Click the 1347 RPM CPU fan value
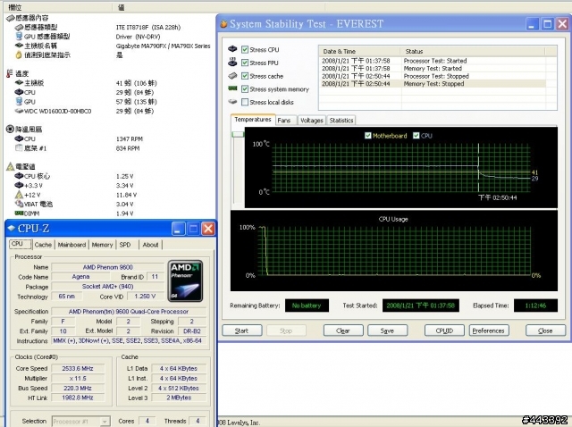 tap(130, 139)
